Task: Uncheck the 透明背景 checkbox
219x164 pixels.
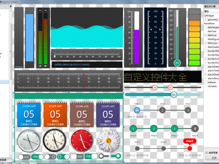Action: pos(207,153)
